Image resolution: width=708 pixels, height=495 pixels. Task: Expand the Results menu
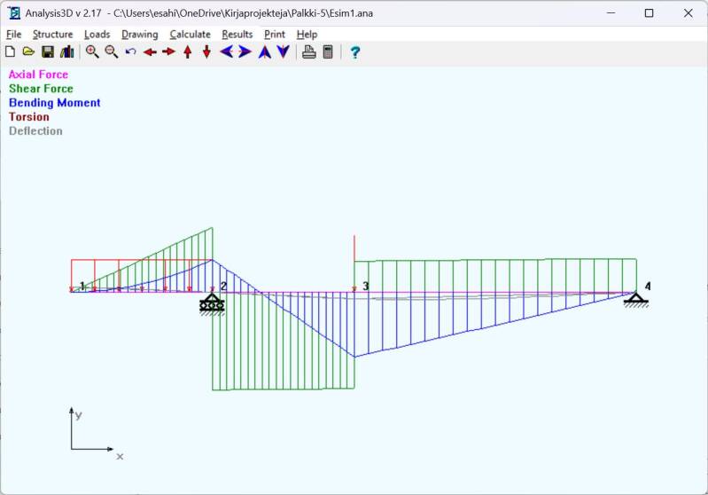point(237,34)
